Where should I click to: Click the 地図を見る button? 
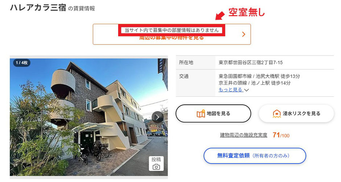point(213,114)
